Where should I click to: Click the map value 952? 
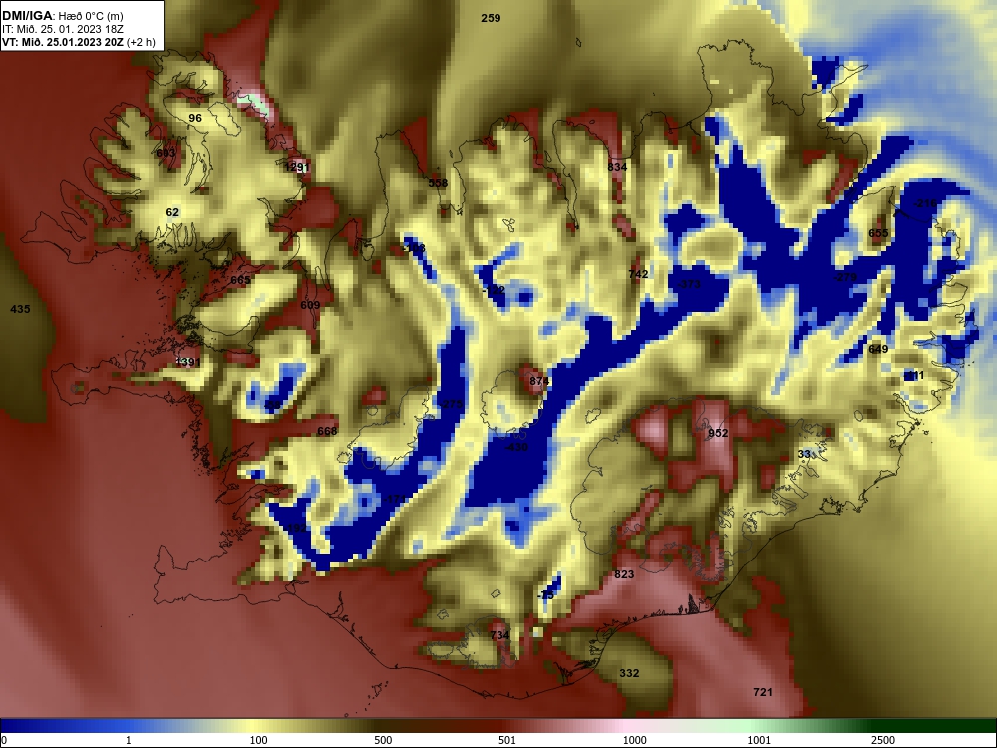[718, 433]
